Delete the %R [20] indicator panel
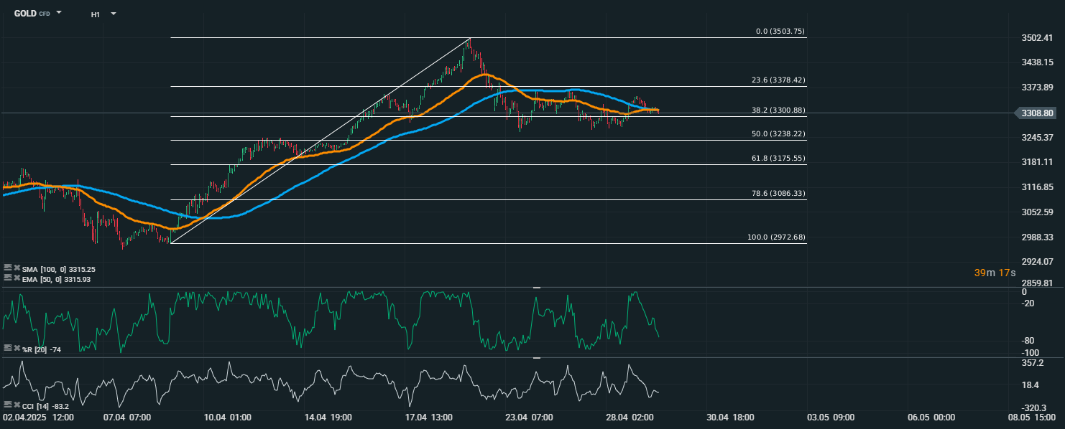 (x=17, y=347)
